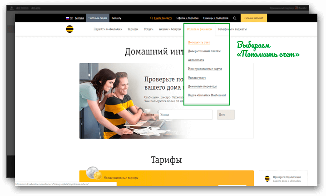Choose «Денежные переводы» in dropdown
Screen dimensions: 326x196
coord(202,86)
